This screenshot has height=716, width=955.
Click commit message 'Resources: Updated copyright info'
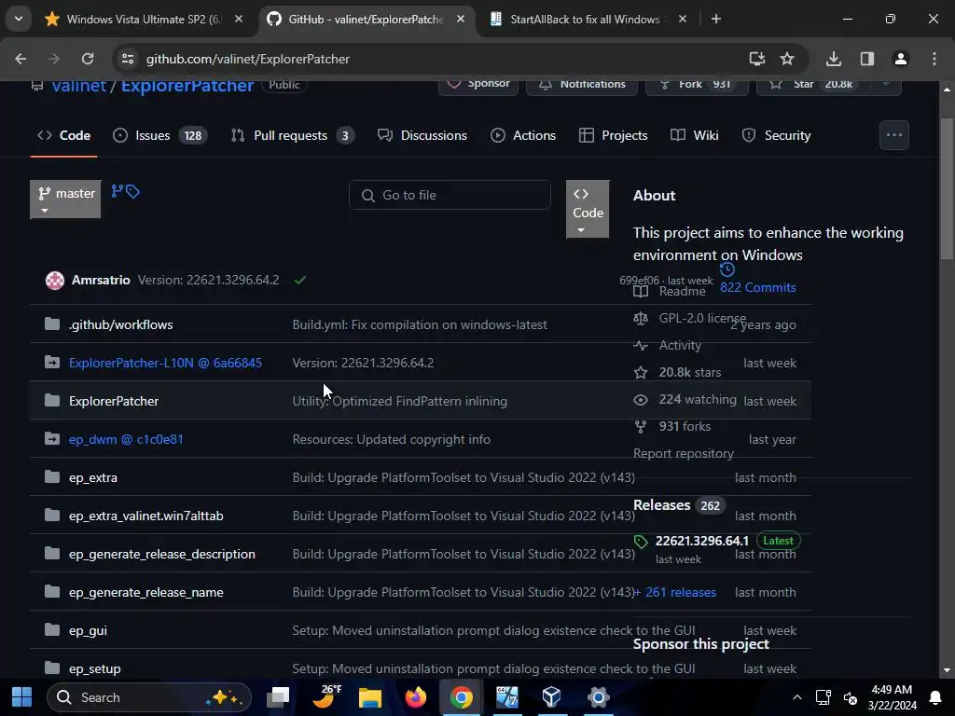tap(391, 440)
